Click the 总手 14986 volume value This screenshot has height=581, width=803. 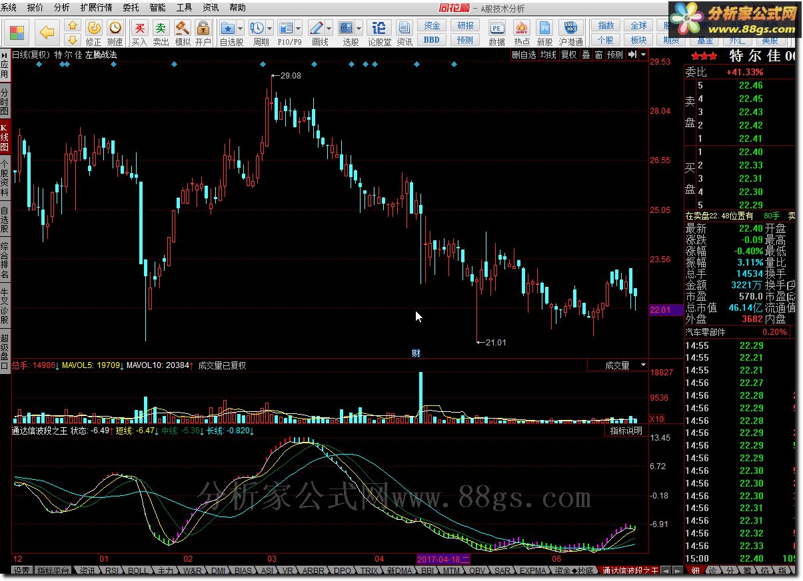click(35, 365)
